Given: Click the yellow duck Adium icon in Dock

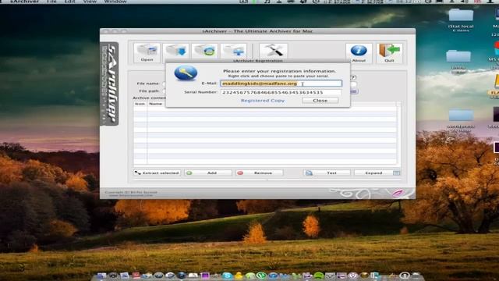Looking at the screenshot, I should (x=239, y=276).
